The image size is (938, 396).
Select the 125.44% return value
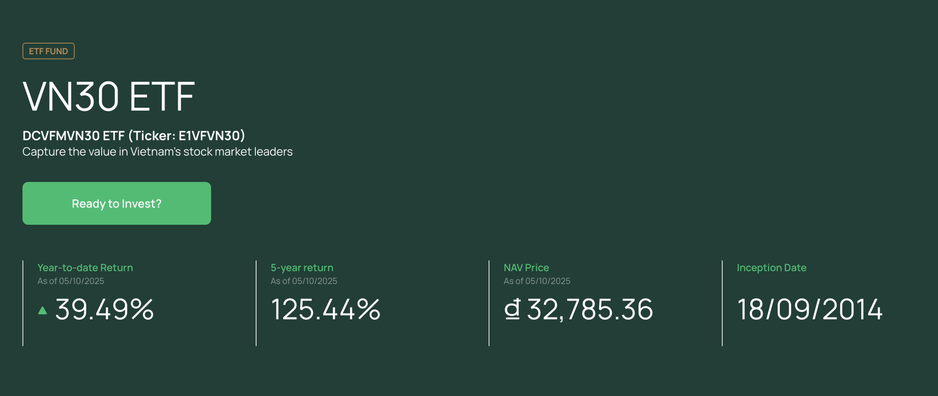(325, 310)
